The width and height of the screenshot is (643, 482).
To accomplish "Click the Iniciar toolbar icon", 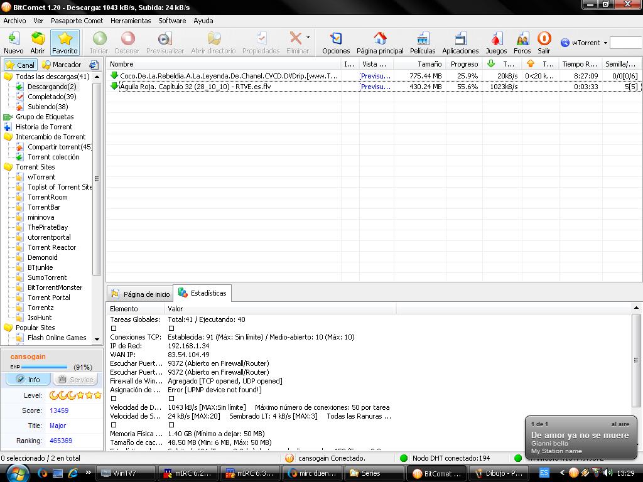I will (x=99, y=42).
